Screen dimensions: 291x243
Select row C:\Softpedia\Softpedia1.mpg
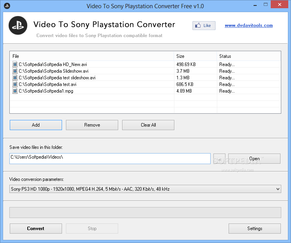tap(145, 91)
